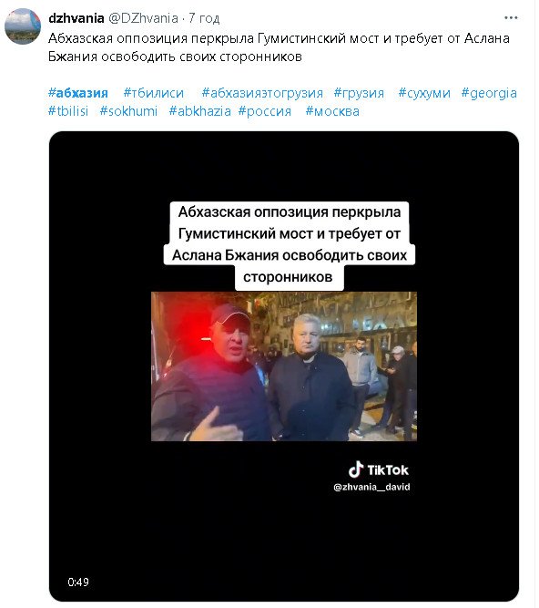Image resolution: width=539 pixels, height=608 pixels.
Task: Open the #georgia hashtag
Action: 489,93
